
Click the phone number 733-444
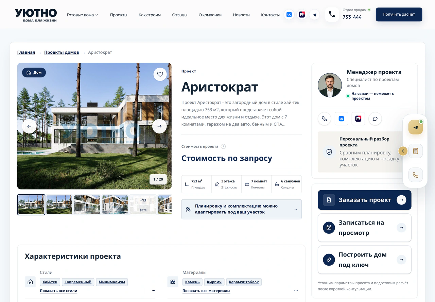click(x=352, y=17)
